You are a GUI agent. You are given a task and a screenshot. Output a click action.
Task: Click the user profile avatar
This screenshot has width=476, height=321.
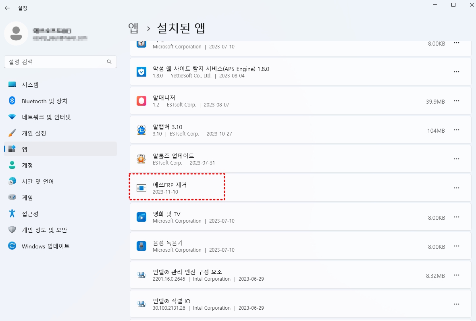pos(16,33)
